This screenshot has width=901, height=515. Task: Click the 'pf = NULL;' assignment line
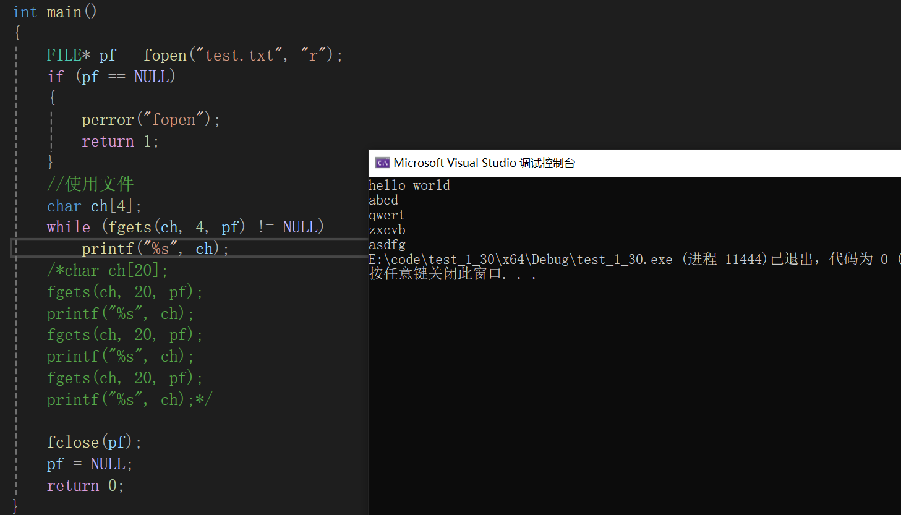click(90, 464)
